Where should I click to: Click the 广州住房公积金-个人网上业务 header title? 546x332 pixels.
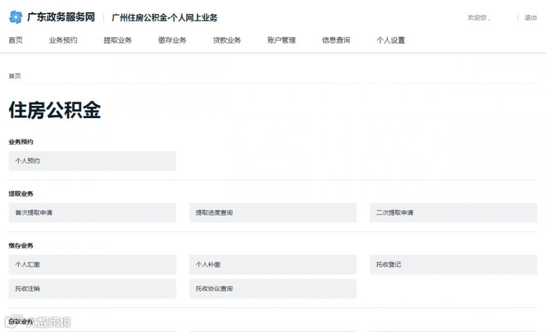pos(164,18)
